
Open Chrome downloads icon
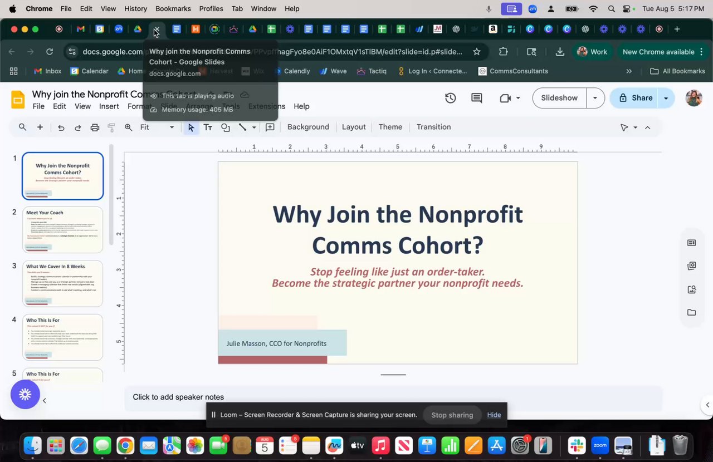click(560, 52)
